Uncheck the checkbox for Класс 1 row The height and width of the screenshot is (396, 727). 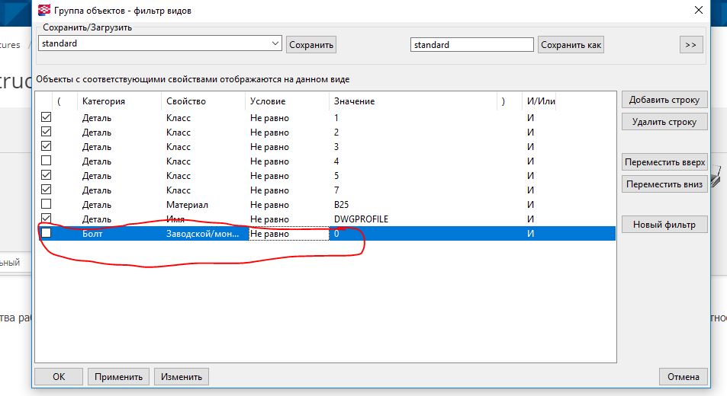pos(46,118)
